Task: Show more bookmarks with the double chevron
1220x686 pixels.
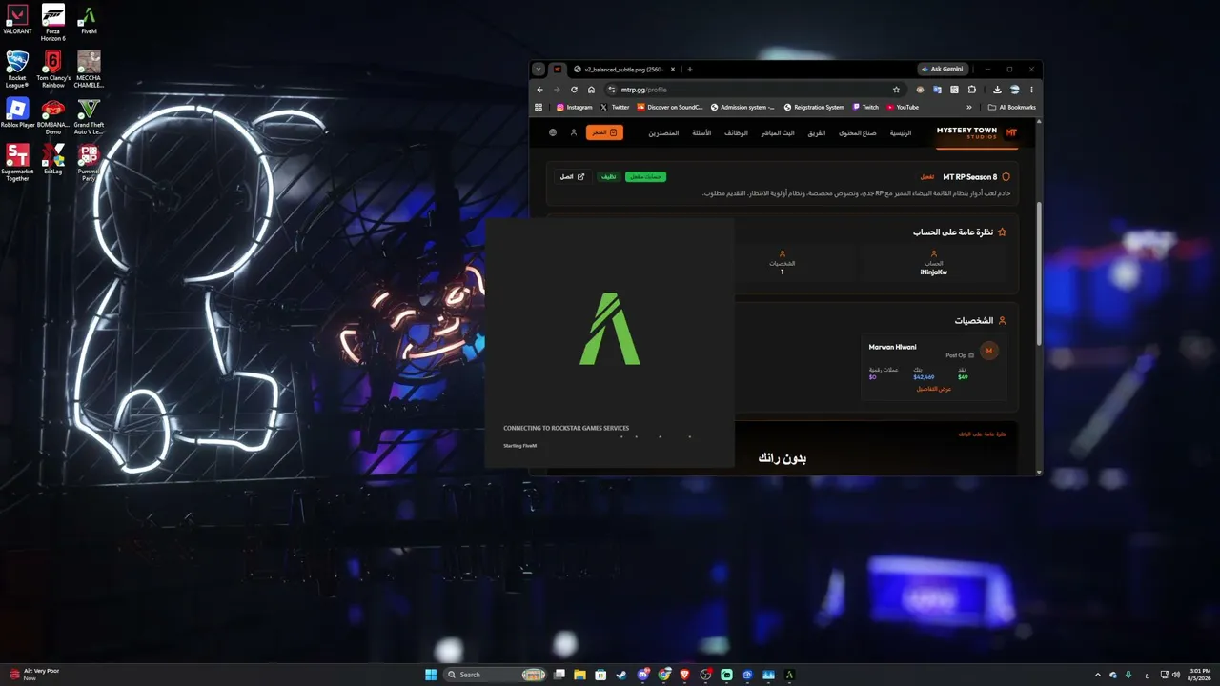Action: 969,108
